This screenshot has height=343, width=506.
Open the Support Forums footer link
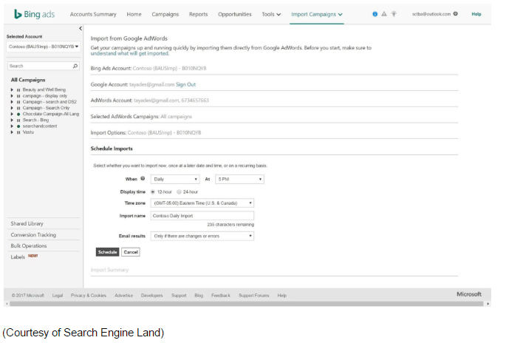pyautogui.click(x=253, y=296)
